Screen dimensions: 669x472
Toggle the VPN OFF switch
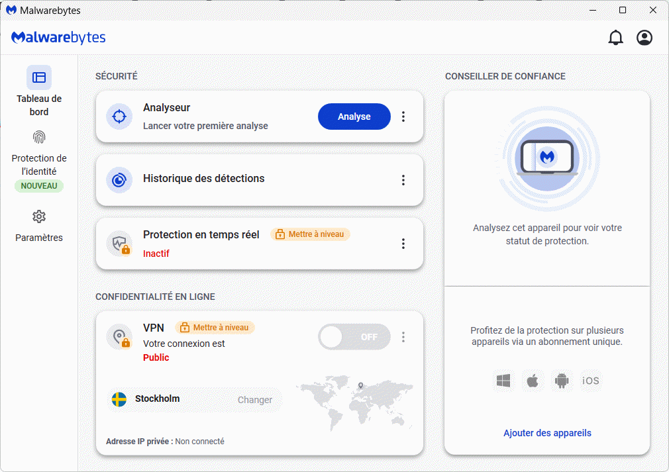point(354,337)
